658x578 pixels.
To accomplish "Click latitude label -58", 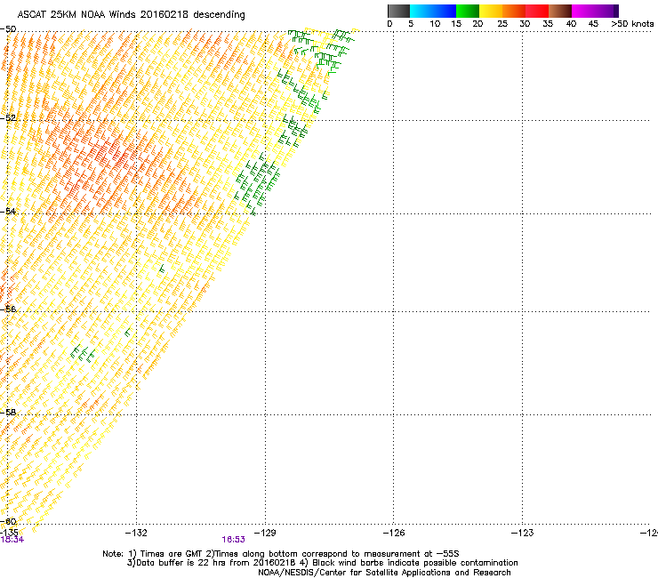I will (x=8, y=413).
